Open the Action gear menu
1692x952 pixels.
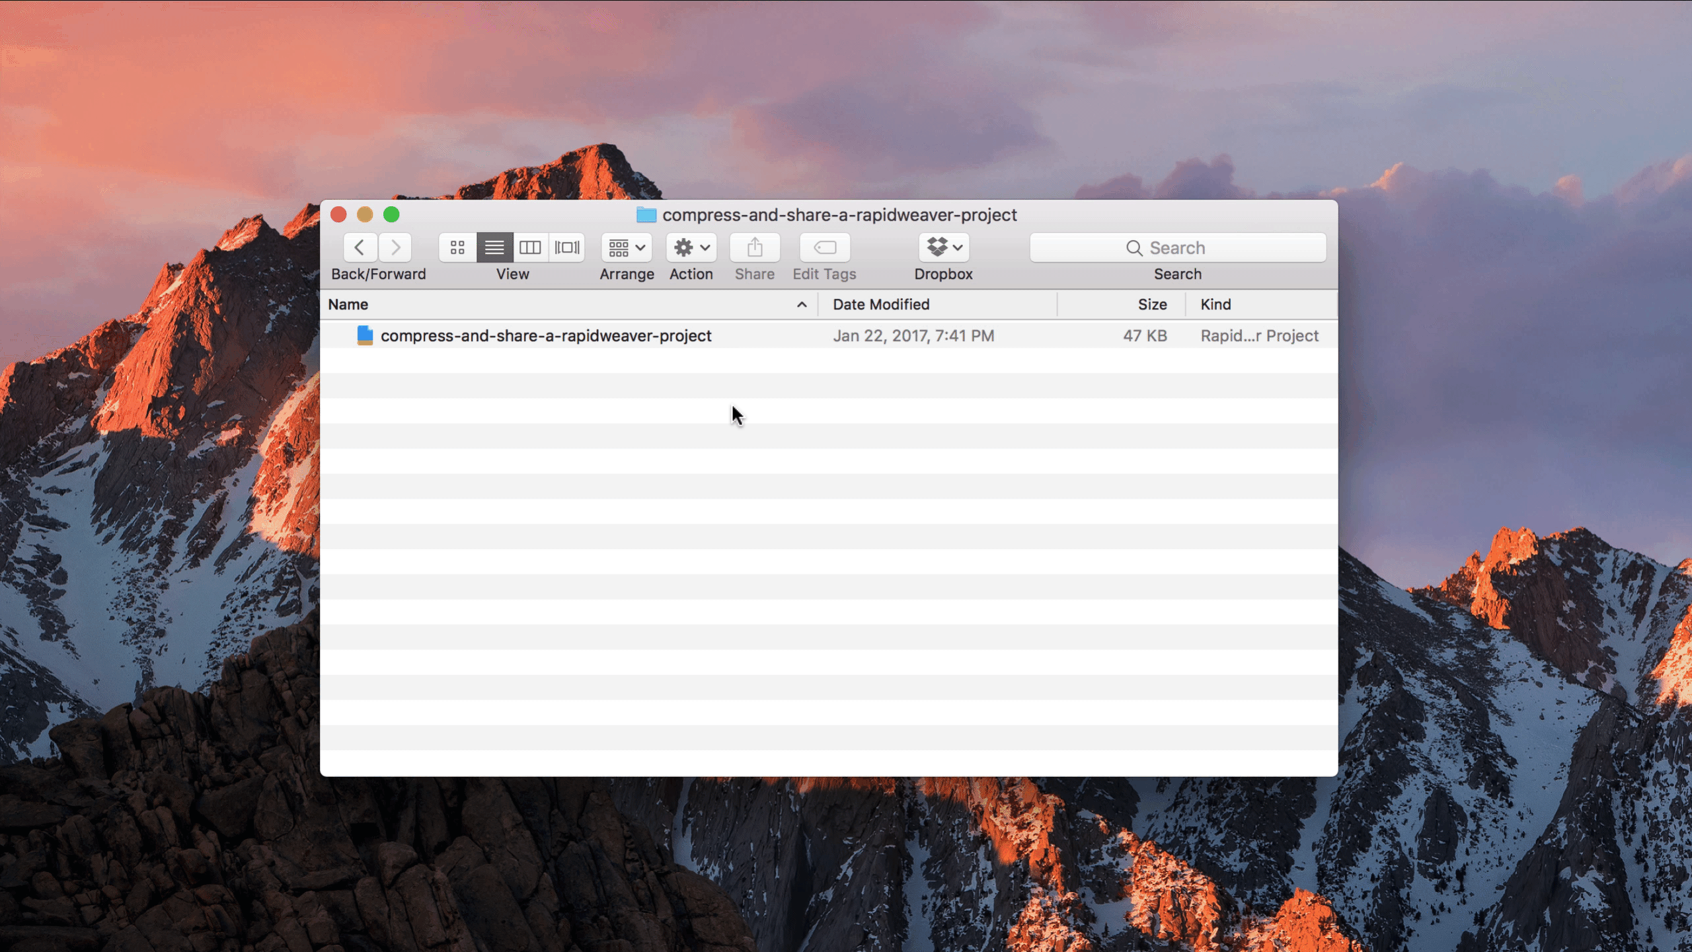click(x=691, y=247)
